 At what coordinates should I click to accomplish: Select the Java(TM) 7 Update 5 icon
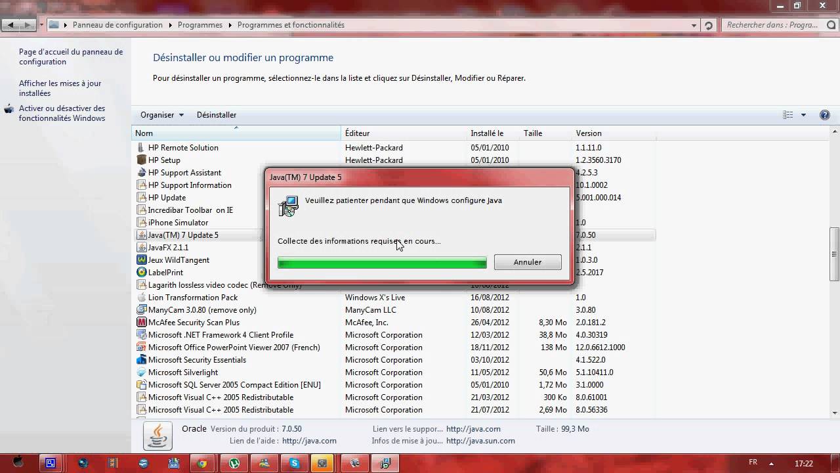tap(141, 235)
